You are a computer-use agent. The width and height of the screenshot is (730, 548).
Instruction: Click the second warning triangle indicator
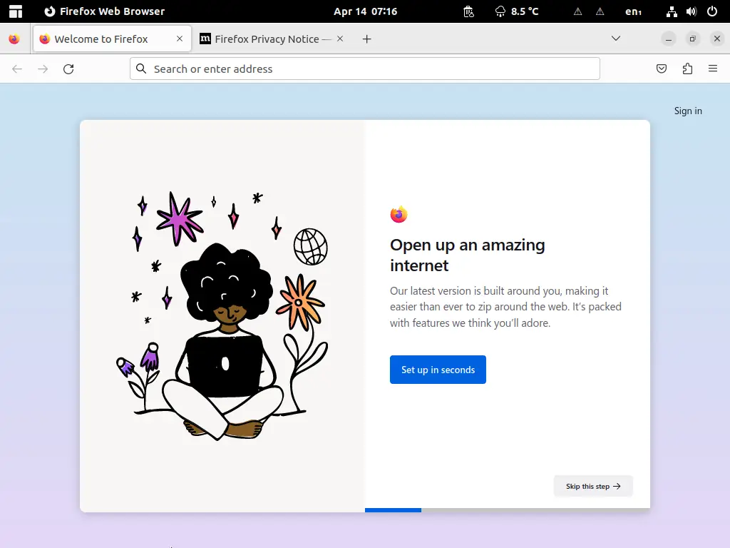click(x=600, y=11)
